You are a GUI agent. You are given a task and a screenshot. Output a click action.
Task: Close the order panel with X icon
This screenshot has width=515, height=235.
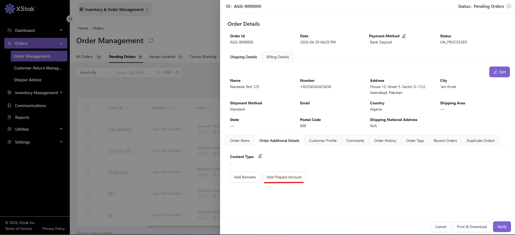coord(509,6)
